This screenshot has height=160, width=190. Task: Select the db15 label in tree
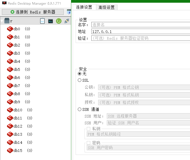tap(18, 151)
